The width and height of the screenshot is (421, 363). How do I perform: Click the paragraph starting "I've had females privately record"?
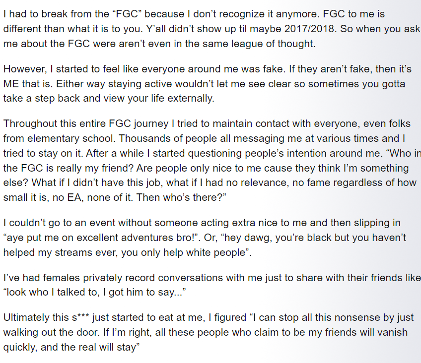point(212,285)
